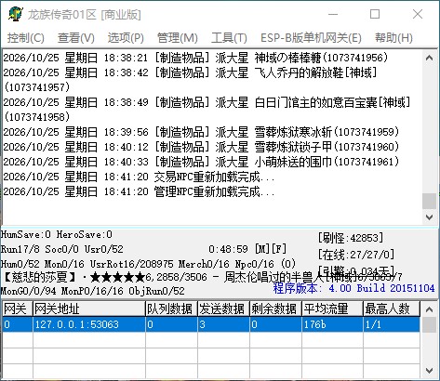Click the 最高人数 column header
Viewport: 440px width, 381px height.
pos(392,309)
